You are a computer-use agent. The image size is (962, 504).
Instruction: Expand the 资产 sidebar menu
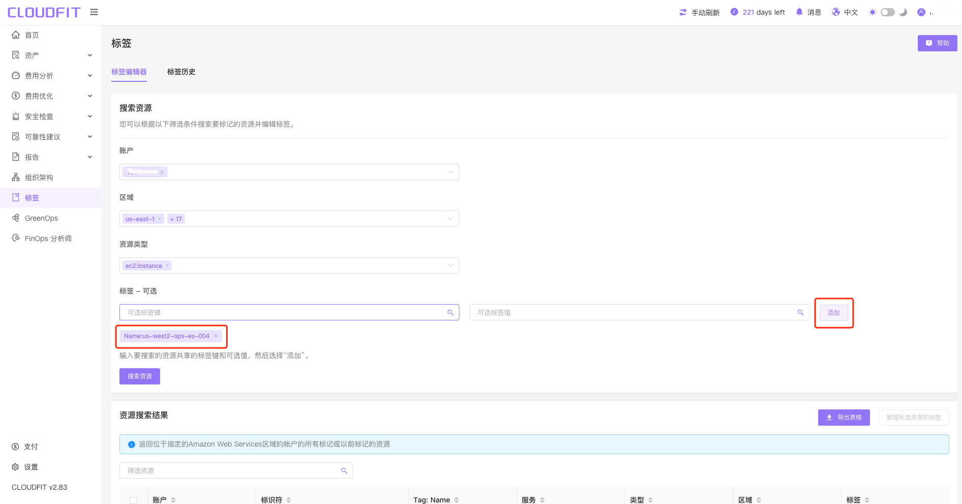90,55
